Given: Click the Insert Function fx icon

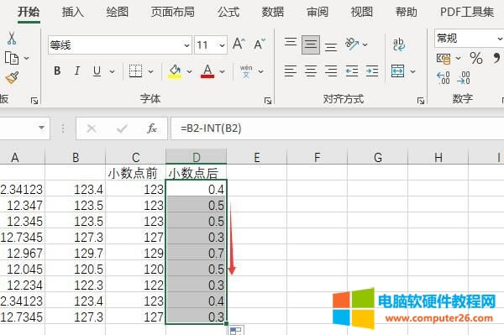Looking at the screenshot, I should click(152, 128).
